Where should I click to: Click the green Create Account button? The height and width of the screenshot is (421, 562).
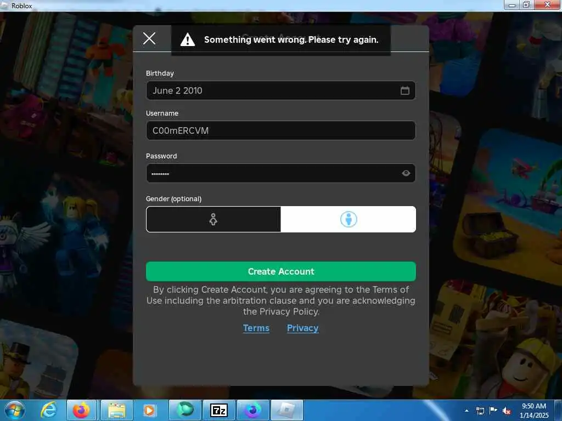coord(280,271)
